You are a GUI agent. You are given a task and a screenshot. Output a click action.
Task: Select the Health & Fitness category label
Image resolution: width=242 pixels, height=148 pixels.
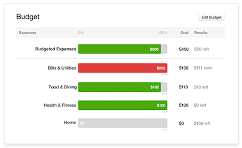tap(60, 105)
